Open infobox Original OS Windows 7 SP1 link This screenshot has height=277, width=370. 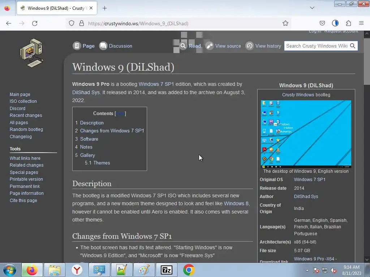[310, 180]
